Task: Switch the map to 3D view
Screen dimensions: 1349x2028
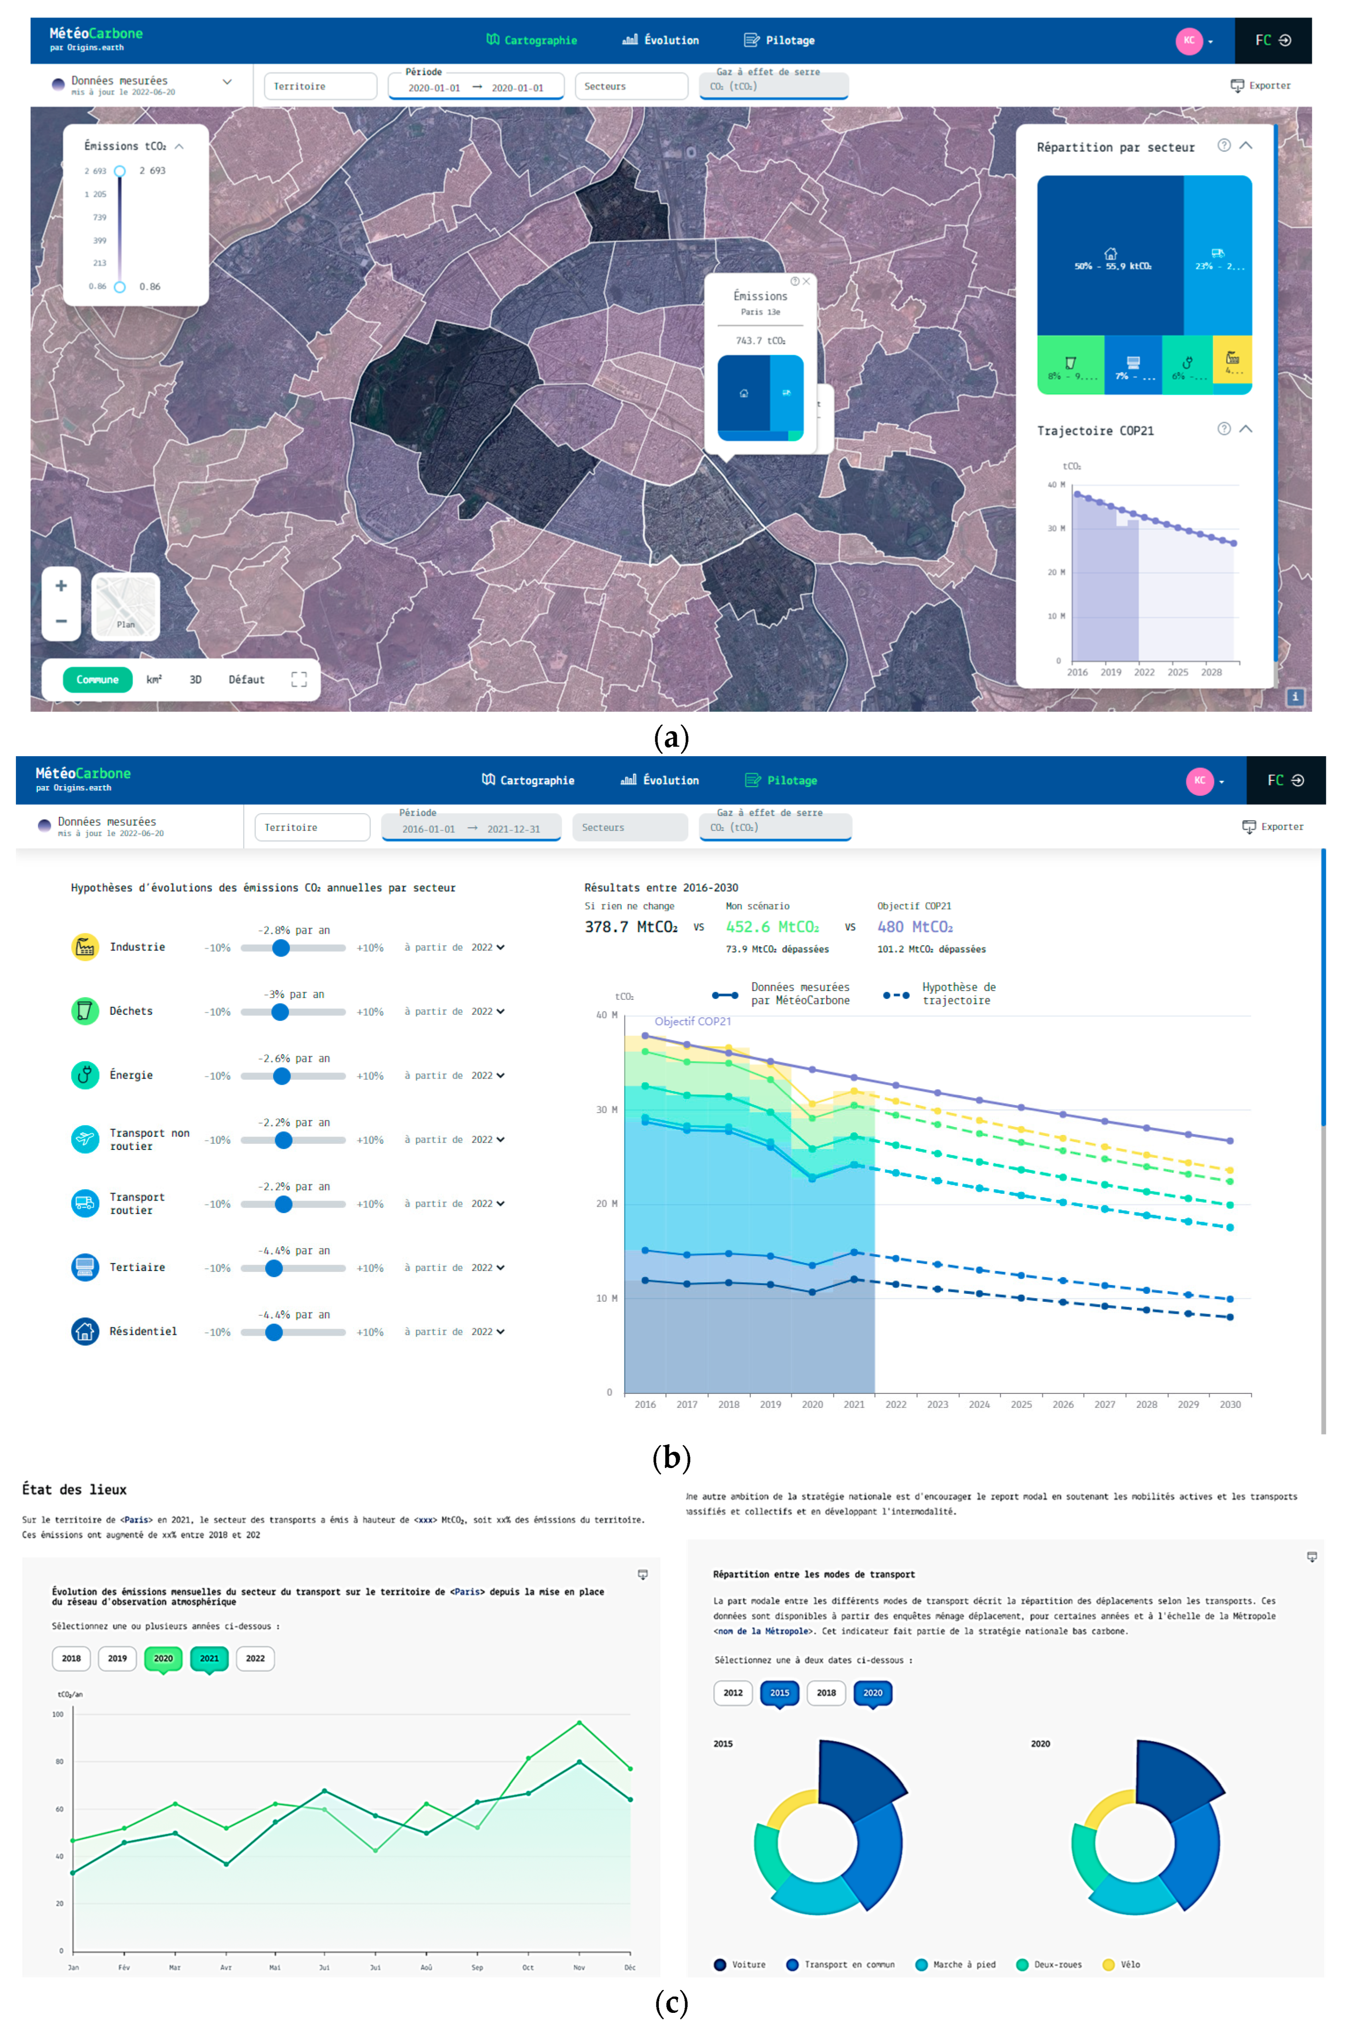Action: tap(195, 680)
